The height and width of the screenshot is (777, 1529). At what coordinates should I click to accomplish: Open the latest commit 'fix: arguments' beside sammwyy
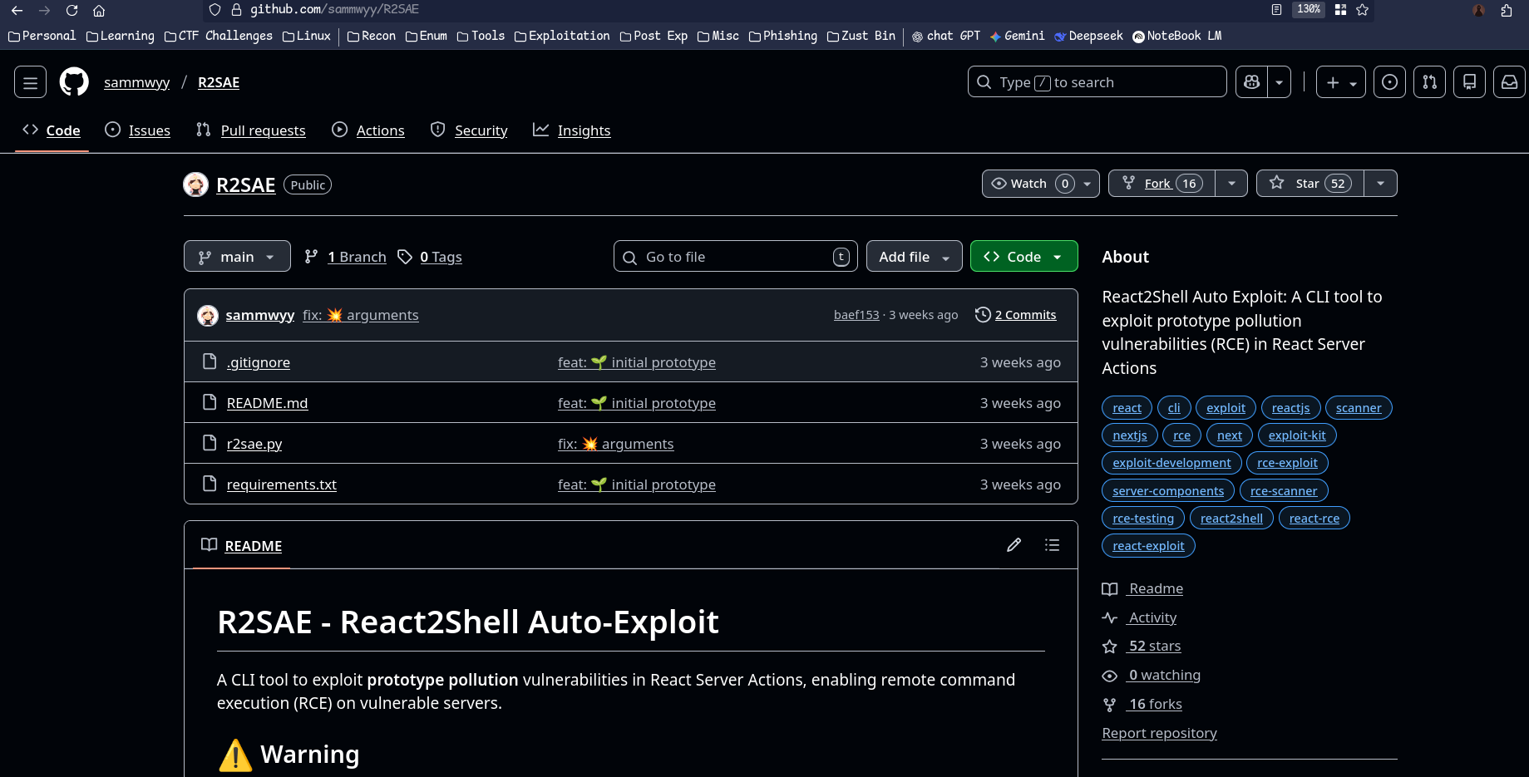coord(361,315)
